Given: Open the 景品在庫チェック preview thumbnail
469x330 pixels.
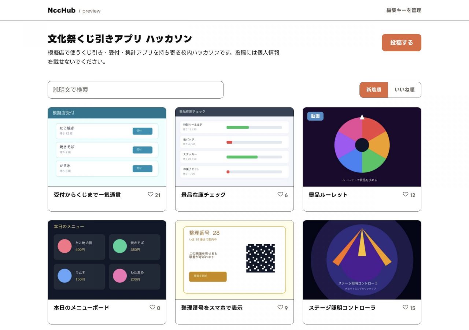Looking at the screenshot, I should click(234, 147).
